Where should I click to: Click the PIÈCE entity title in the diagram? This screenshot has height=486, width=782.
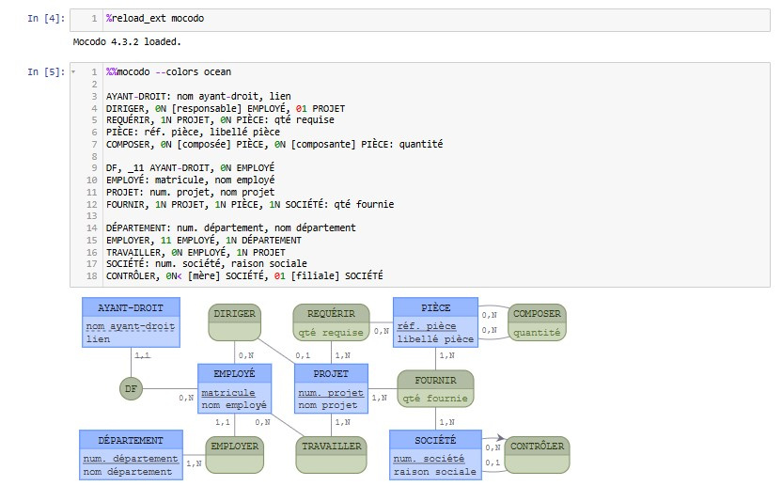coord(435,308)
